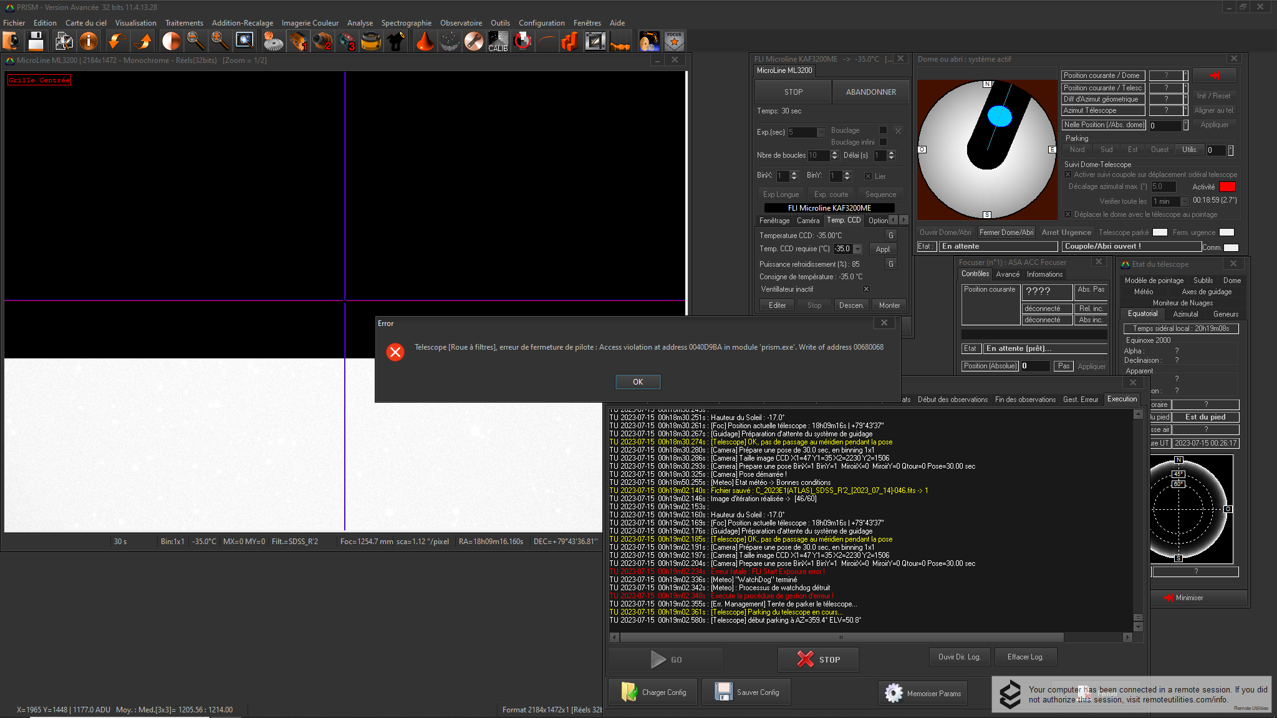Toggle the Ventilateur inactif checkbox
The image size is (1277, 718).
pyautogui.click(x=866, y=289)
